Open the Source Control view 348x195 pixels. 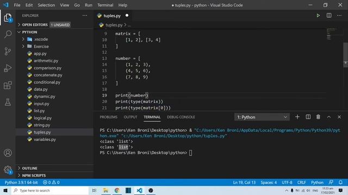coord(8,51)
